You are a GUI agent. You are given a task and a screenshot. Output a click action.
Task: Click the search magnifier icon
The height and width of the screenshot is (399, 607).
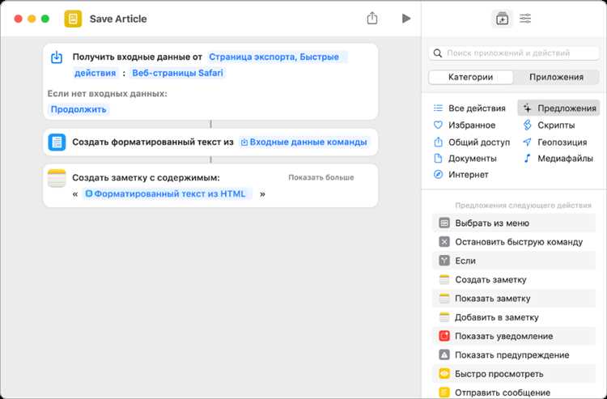[x=437, y=53]
